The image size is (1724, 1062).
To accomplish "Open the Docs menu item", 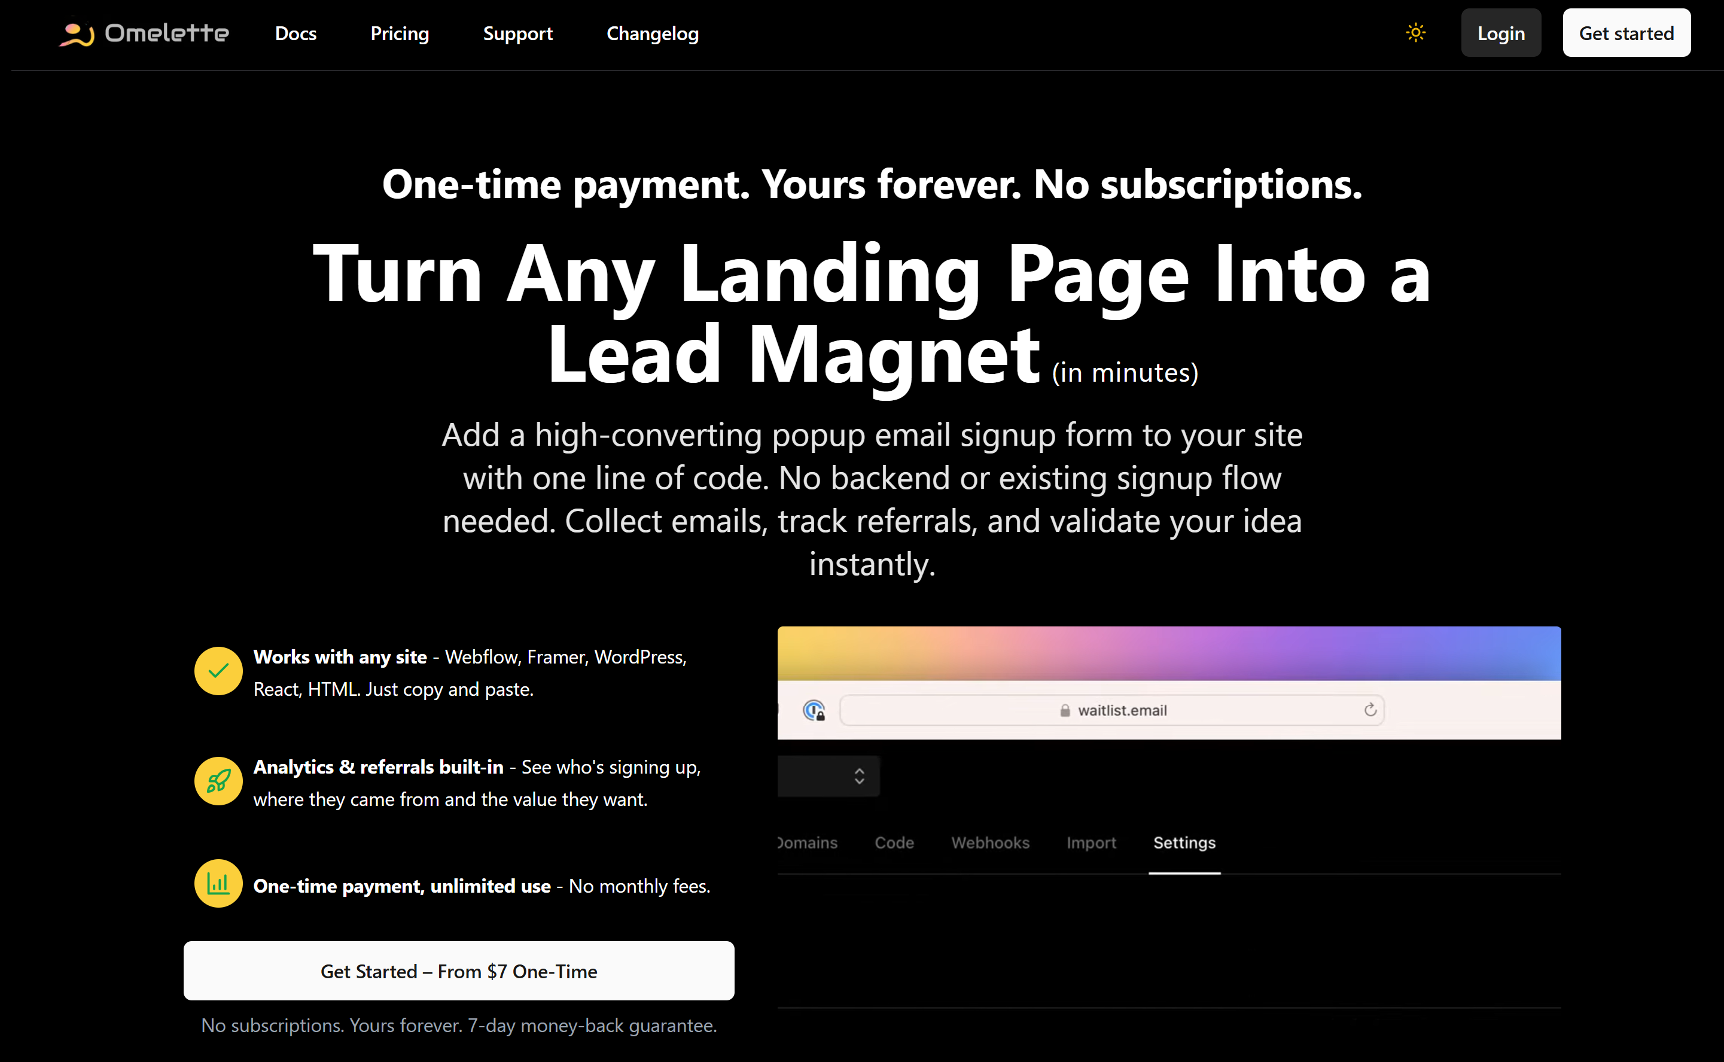I will click(296, 34).
